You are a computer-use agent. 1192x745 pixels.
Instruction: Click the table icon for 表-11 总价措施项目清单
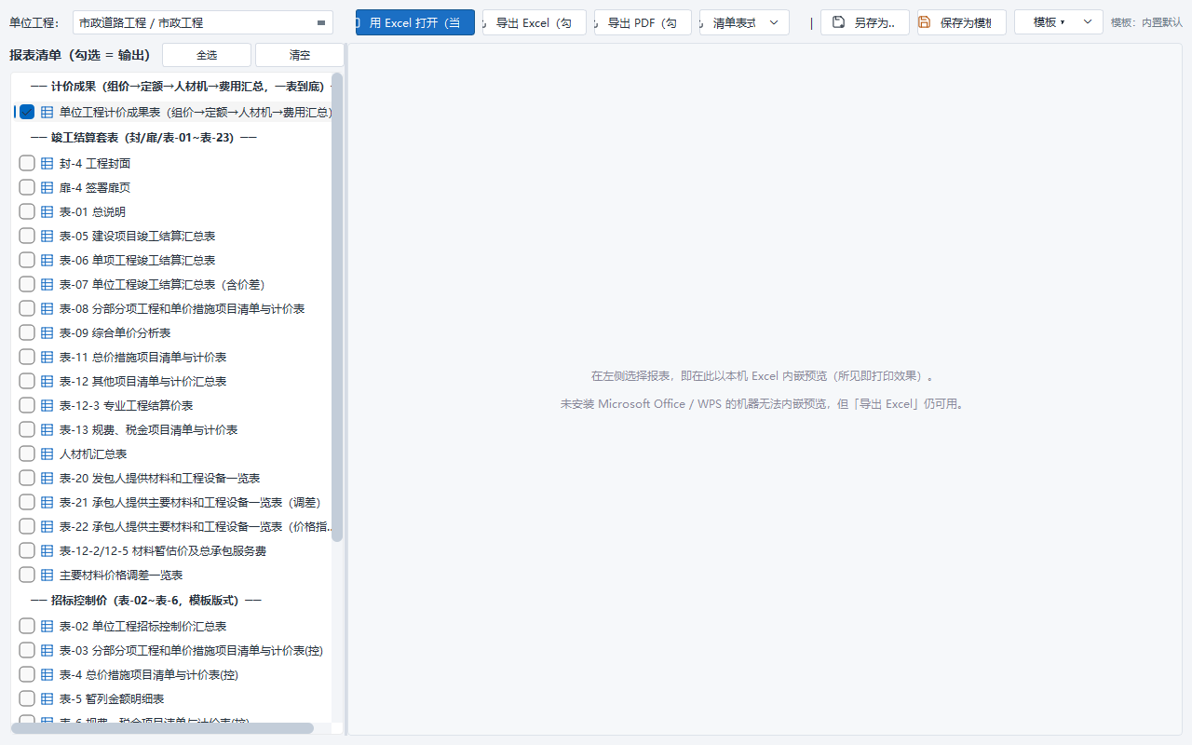click(x=47, y=357)
